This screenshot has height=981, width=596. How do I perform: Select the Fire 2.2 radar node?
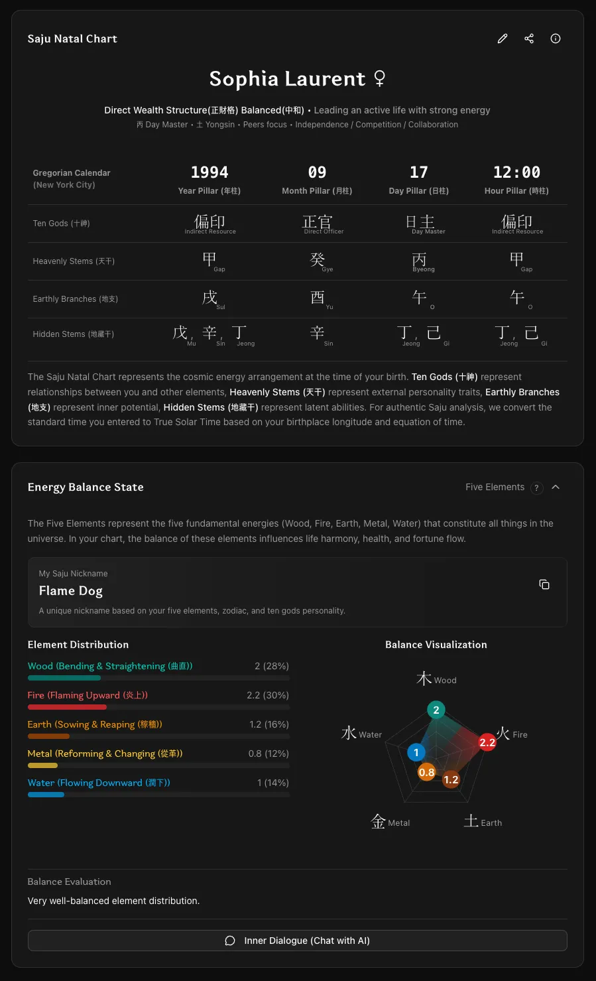487,742
